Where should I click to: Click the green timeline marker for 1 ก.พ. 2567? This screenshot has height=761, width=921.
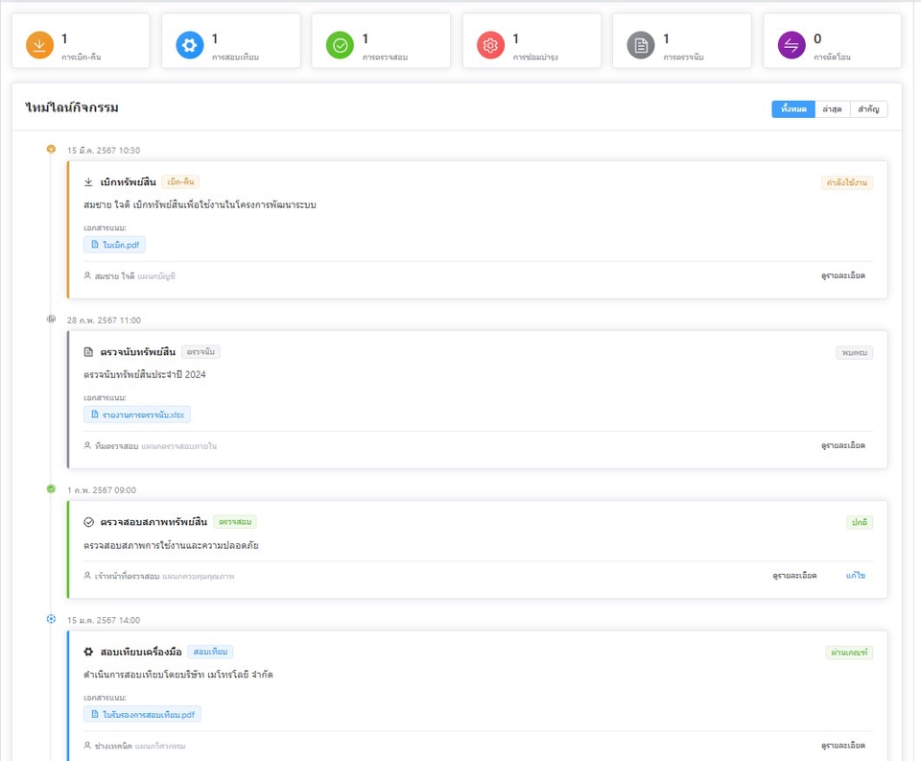52,489
